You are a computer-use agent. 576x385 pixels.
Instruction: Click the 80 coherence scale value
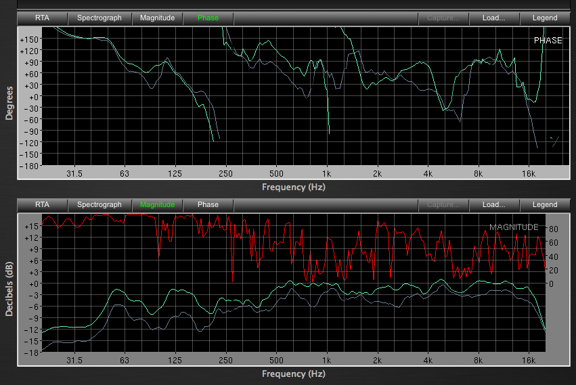pos(553,229)
